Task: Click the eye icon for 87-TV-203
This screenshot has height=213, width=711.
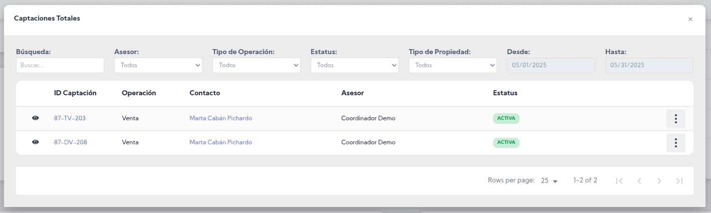Action: (x=35, y=118)
